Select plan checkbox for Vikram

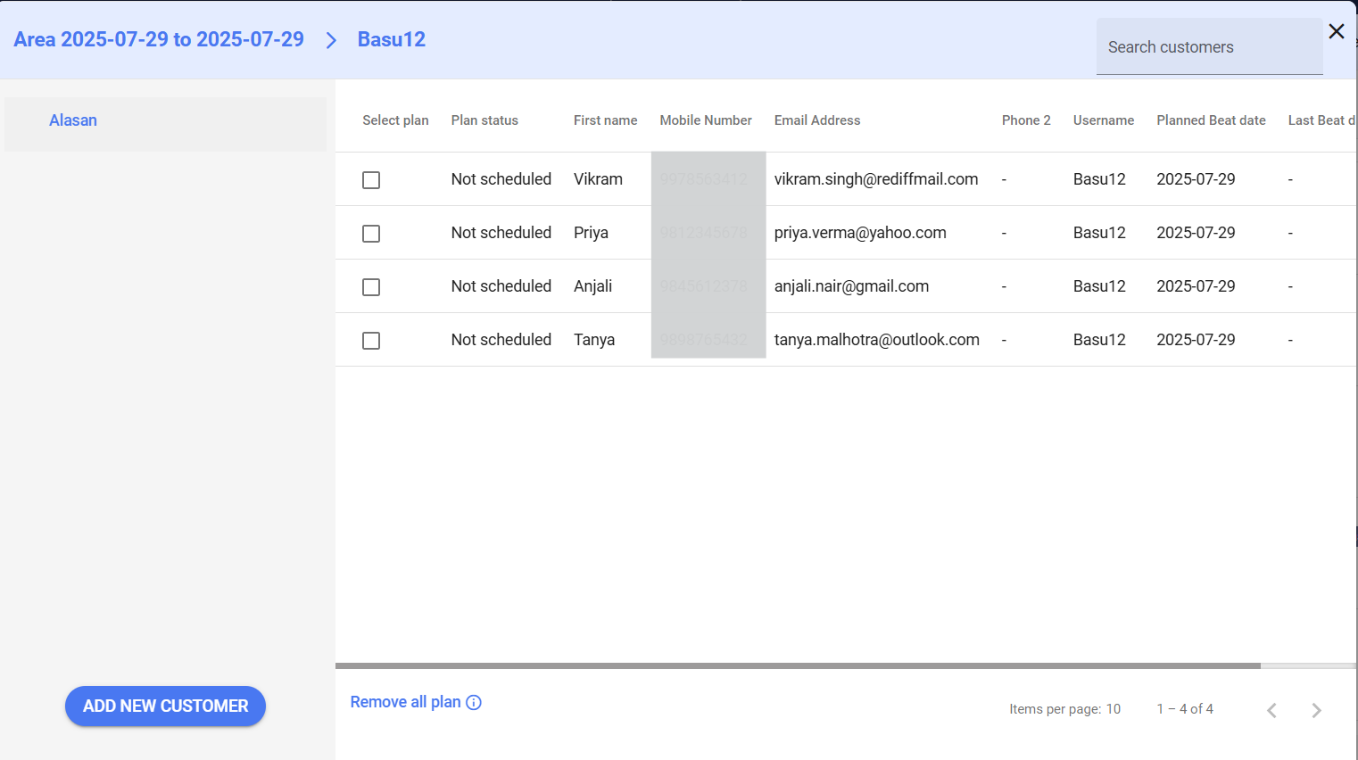(x=371, y=180)
